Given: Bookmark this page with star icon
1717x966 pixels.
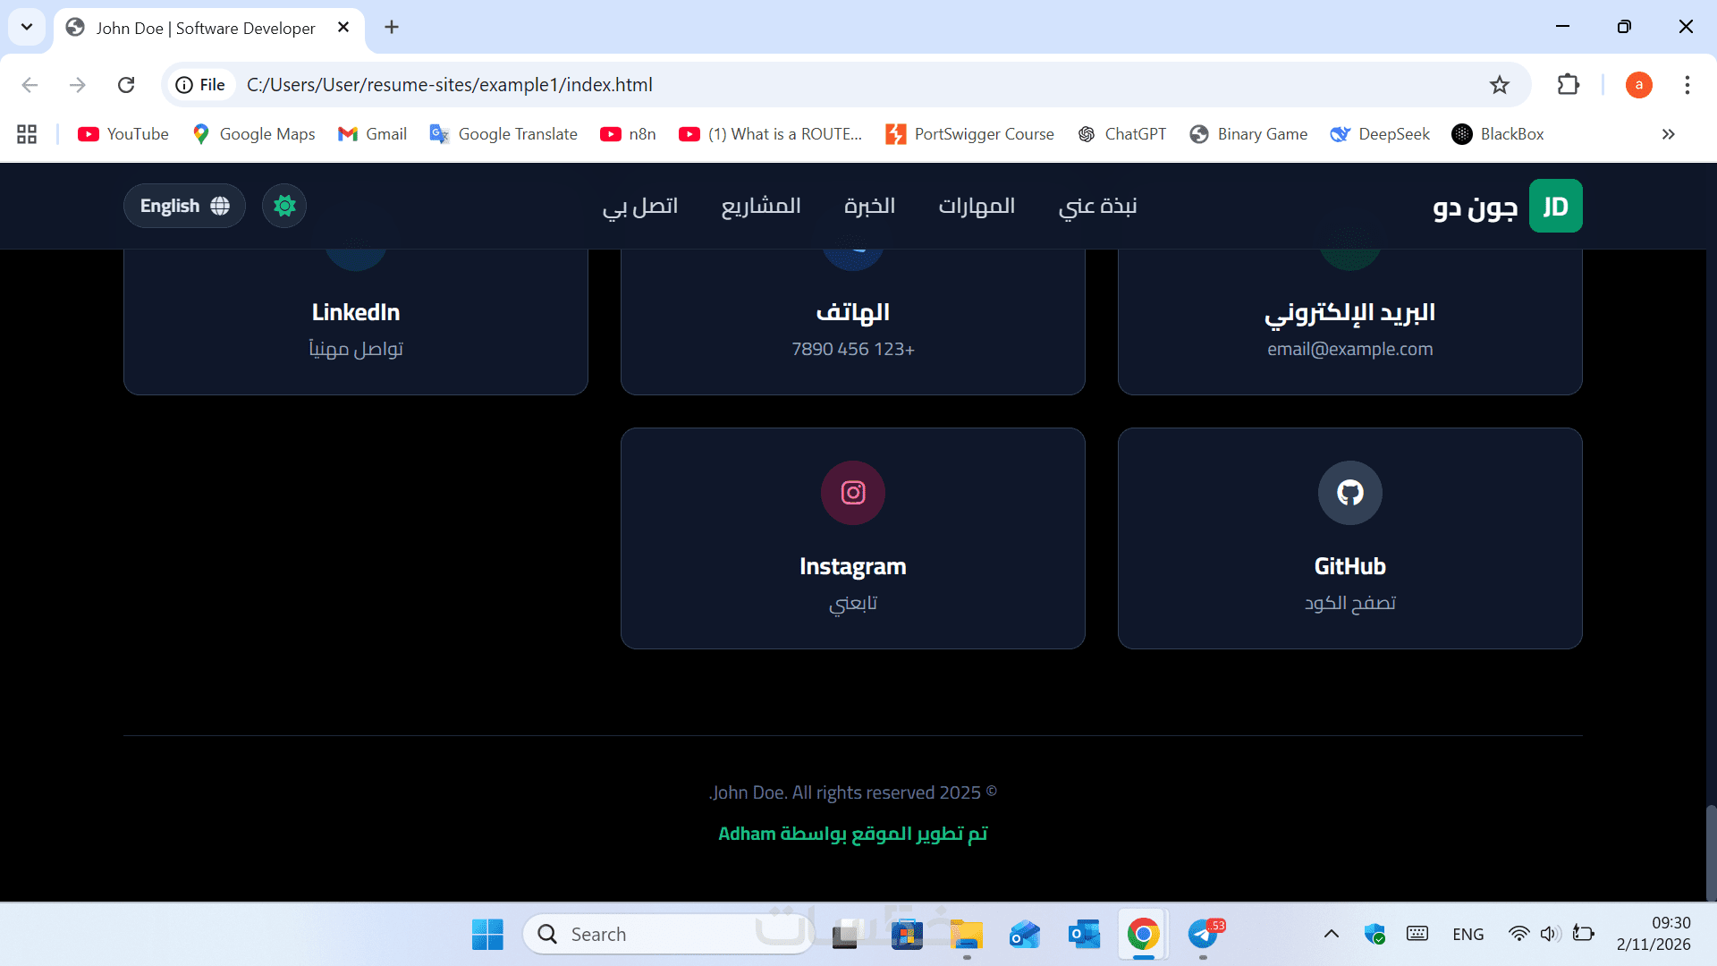Looking at the screenshot, I should click(1499, 85).
